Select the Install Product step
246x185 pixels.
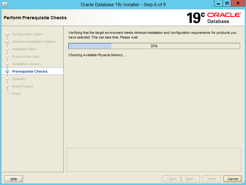[22, 86]
